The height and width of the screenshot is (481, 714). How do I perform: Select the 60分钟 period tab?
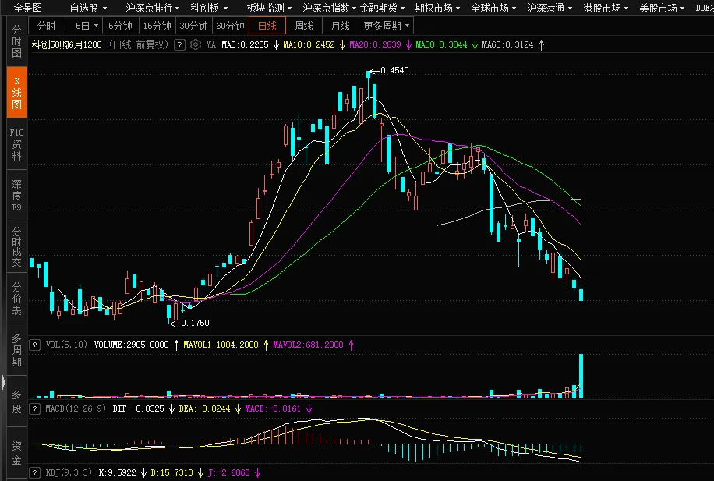point(231,26)
